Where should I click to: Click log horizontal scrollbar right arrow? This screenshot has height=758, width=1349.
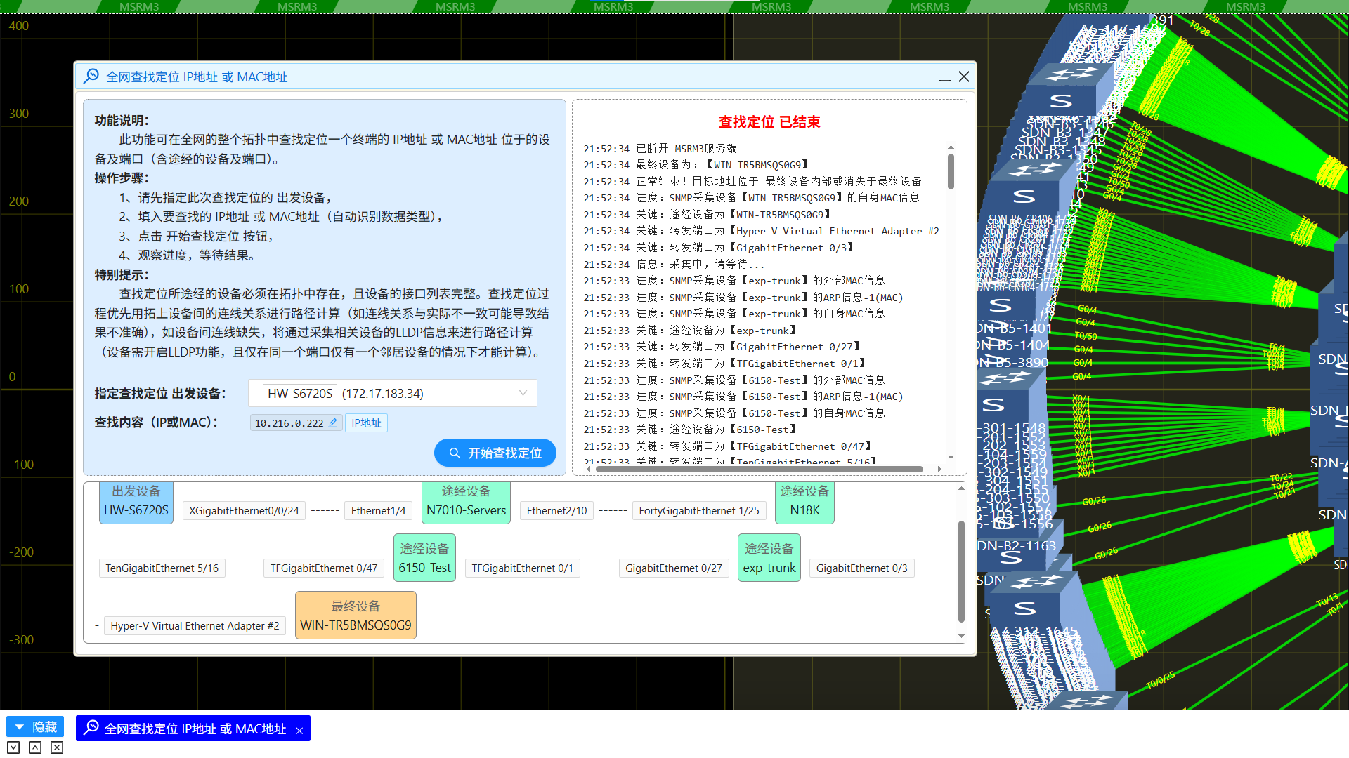pyautogui.click(x=939, y=469)
